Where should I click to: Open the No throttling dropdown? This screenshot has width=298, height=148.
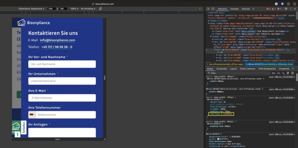coord(88,9)
